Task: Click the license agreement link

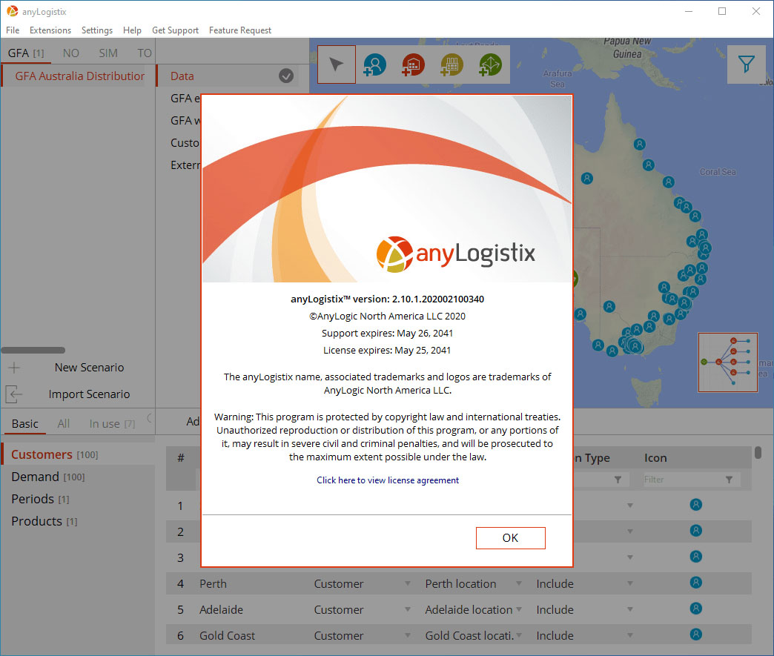Action: (387, 480)
